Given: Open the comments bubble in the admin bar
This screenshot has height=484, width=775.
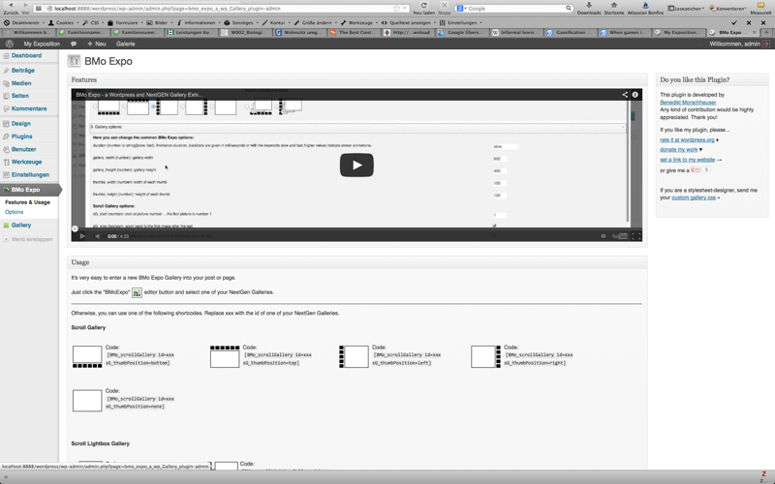Looking at the screenshot, I should tap(74, 44).
